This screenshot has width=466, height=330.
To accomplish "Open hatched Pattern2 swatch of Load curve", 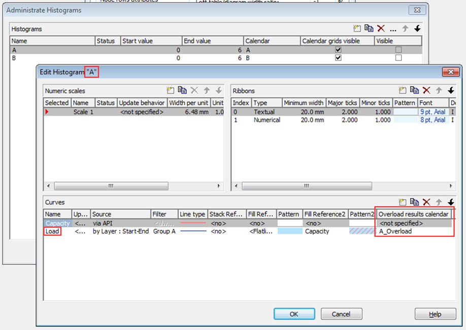I will 362,231.
